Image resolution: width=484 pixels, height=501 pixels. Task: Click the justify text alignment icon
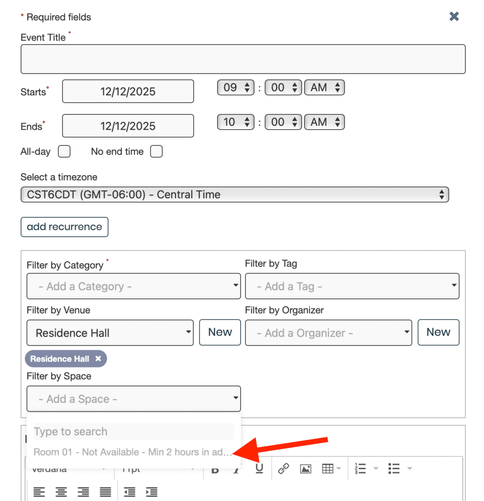click(106, 492)
